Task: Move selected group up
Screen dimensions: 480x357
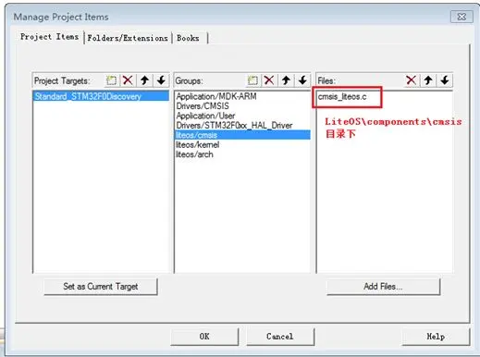Action: 286,80
